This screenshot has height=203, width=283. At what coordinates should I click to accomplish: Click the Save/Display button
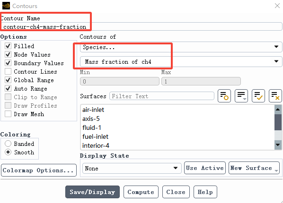[92, 192]
